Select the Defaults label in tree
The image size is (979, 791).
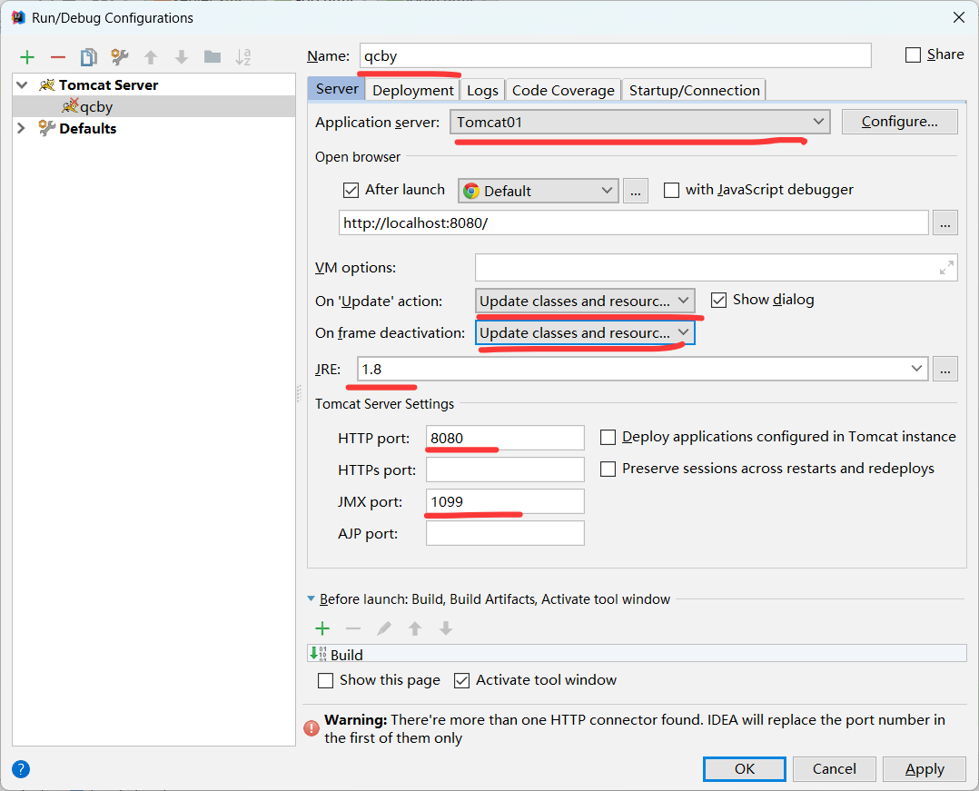pos(87,128)
